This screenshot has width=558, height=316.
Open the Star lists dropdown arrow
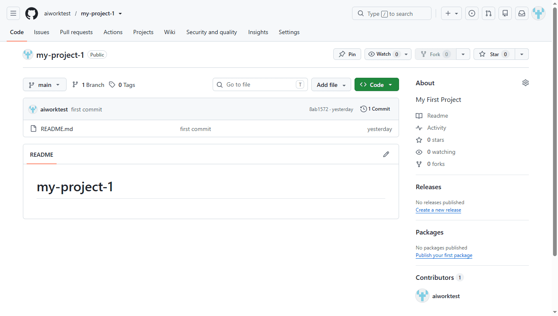click(522, 54)
